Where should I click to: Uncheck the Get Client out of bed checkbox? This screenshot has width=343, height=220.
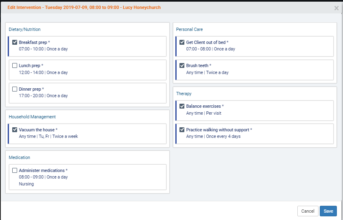point(182,42)
